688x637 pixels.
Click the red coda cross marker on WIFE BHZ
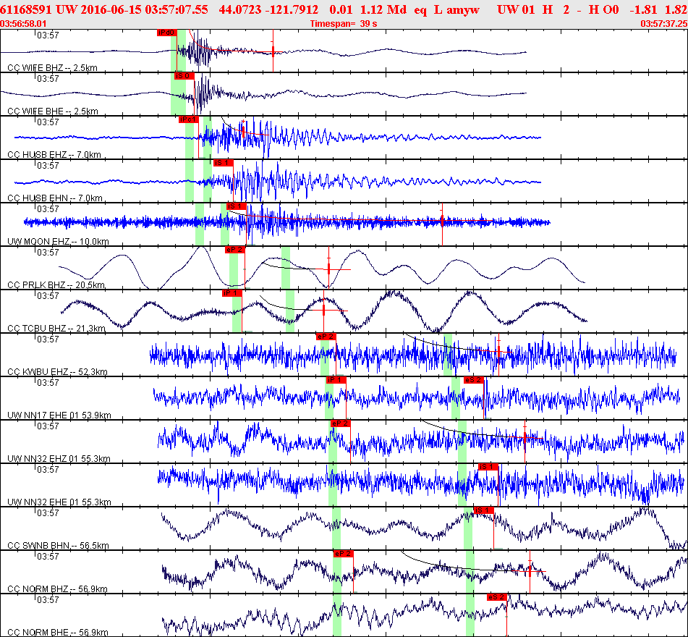tap(273, 52)
